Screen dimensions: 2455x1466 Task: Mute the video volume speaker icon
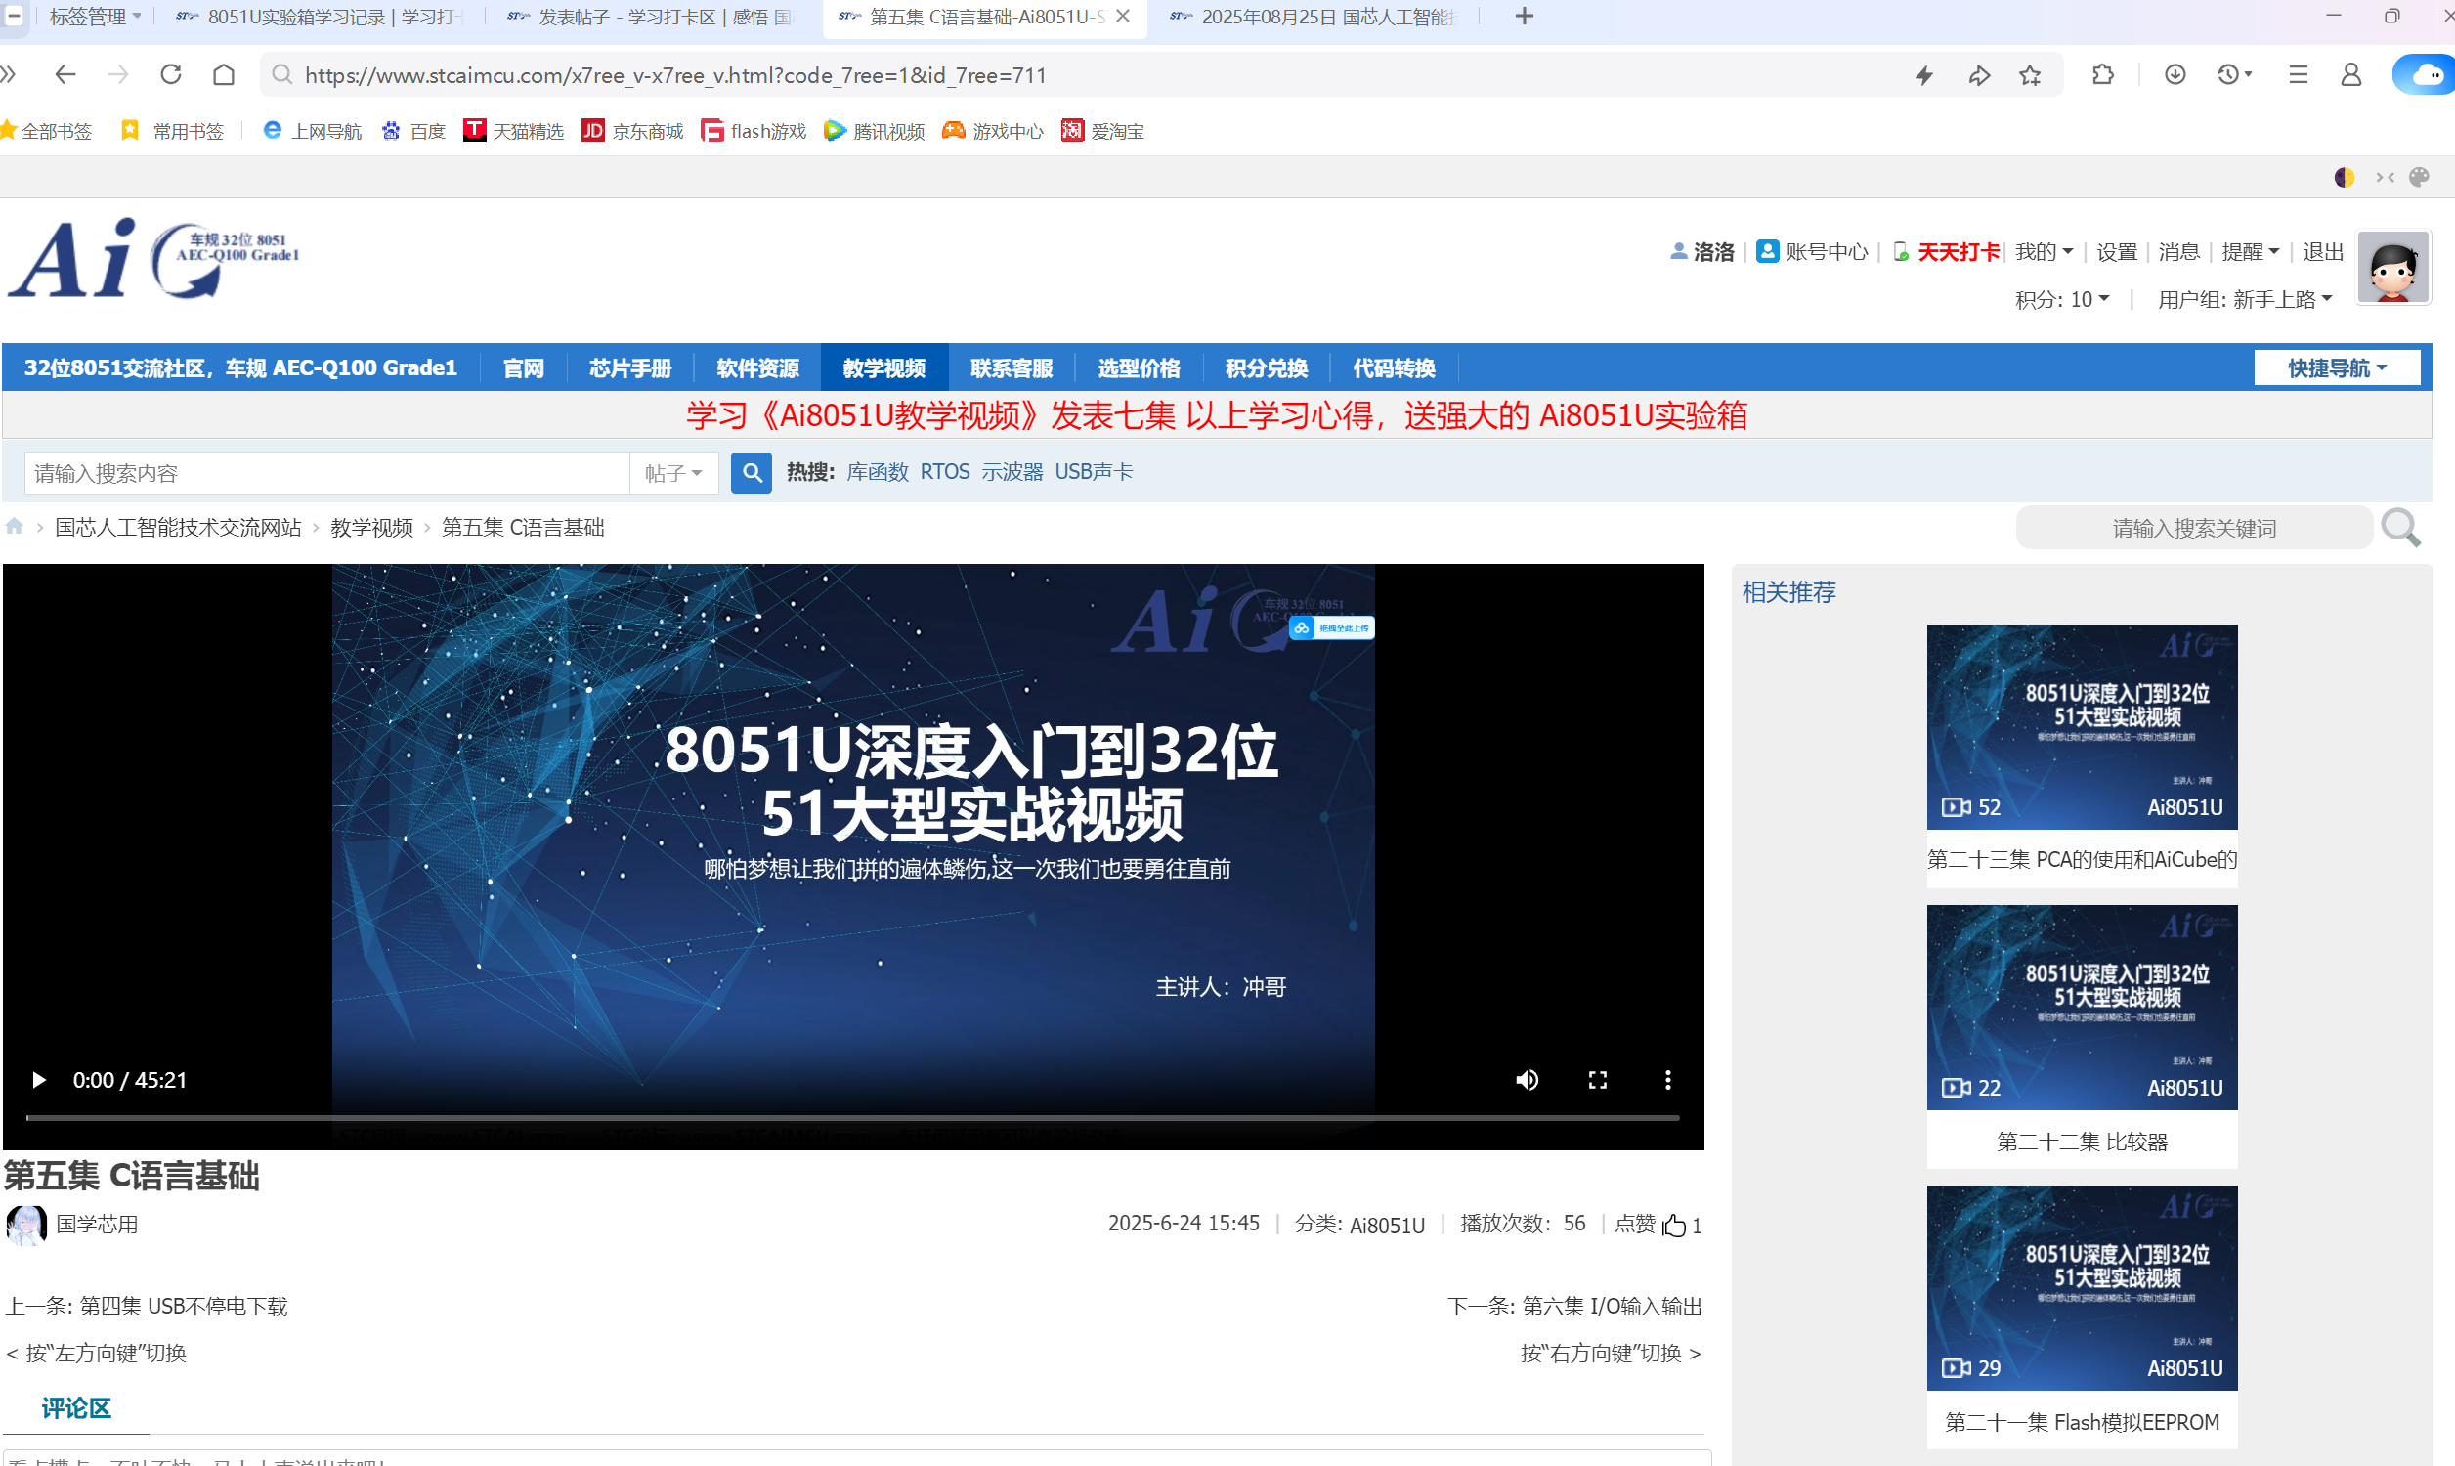[x=1527, y=1080]
